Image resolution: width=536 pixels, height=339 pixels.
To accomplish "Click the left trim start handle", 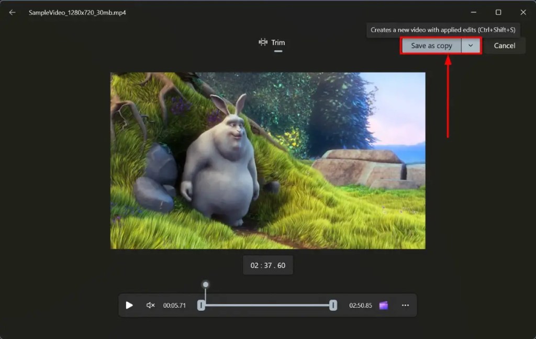I will (x=201, y=305).
